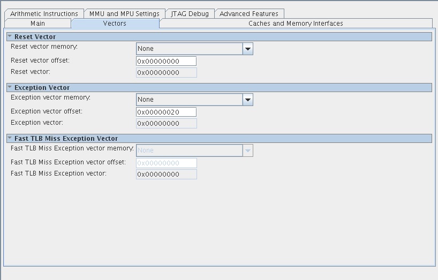Collapse the Reset Vector section
The width and height of the screenshot is (438, 280).
click(x=10, y=36)
